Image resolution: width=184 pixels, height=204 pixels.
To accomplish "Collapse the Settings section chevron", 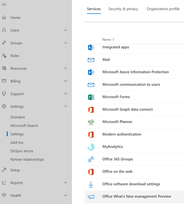I will [x=66, y=106].
